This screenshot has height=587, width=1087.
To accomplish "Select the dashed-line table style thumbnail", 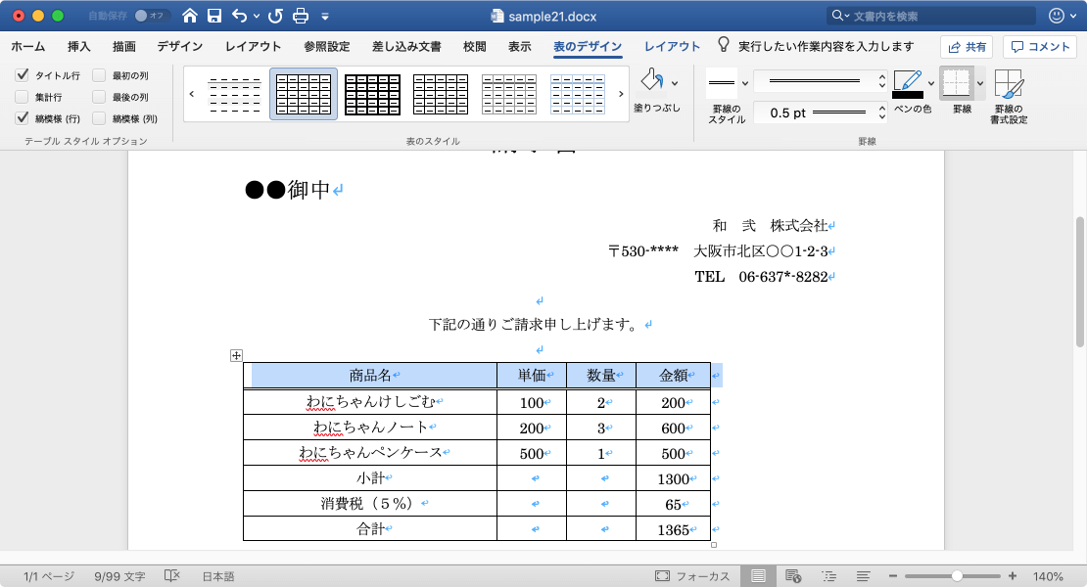I will coord(235,94).
